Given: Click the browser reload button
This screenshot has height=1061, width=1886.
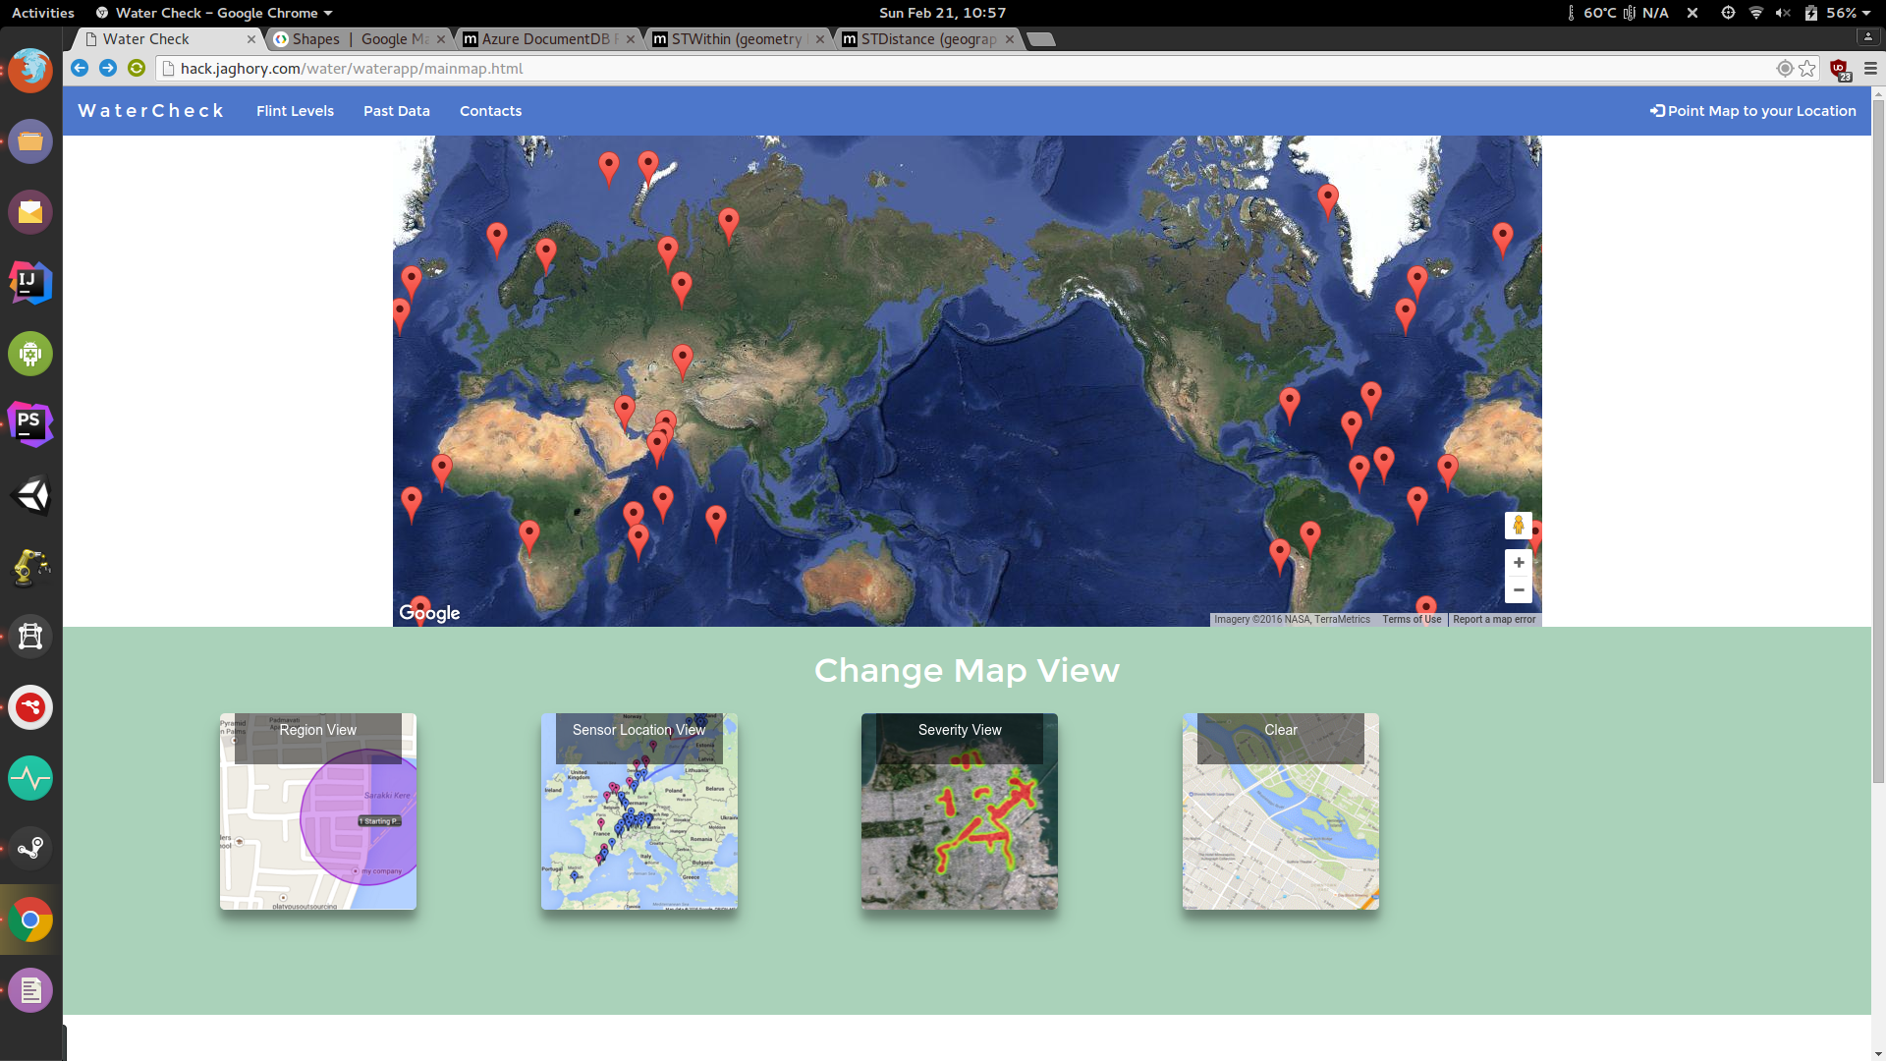Looking at the screenshot, I should 137,68.
